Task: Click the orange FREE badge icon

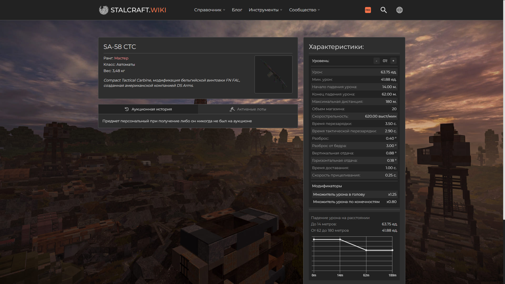Action: [x=368, y=10]
